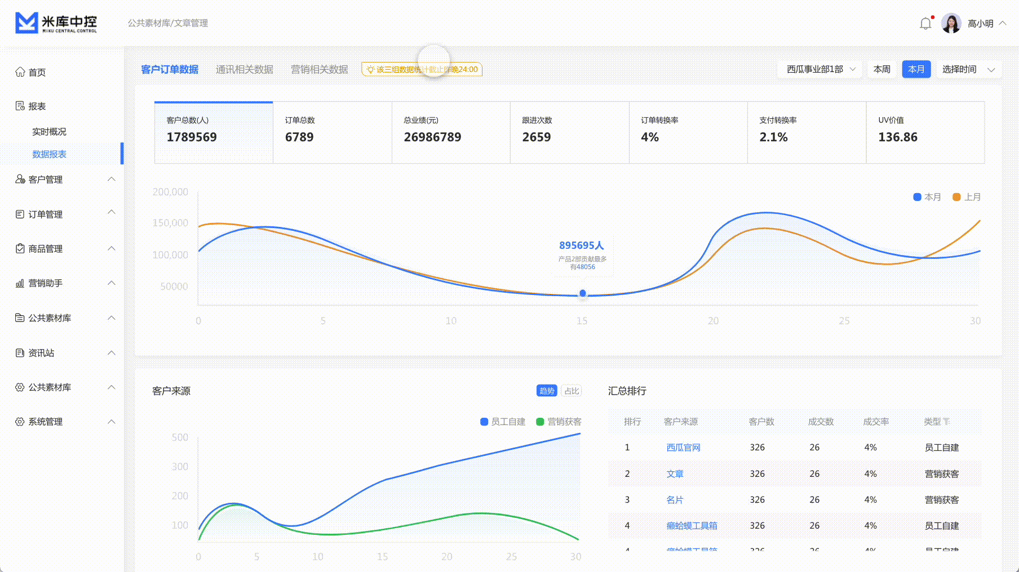Expand the 资讯站 menu chevron
1019x572 pixels.
112,352
